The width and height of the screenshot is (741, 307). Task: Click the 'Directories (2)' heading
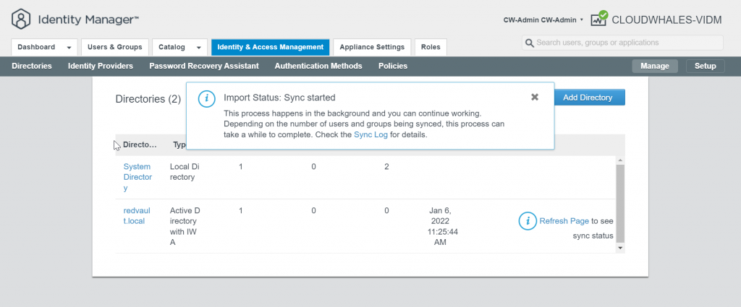[148, 99]
